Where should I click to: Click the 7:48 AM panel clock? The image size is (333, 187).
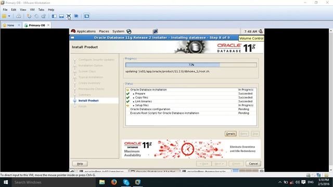250,31
